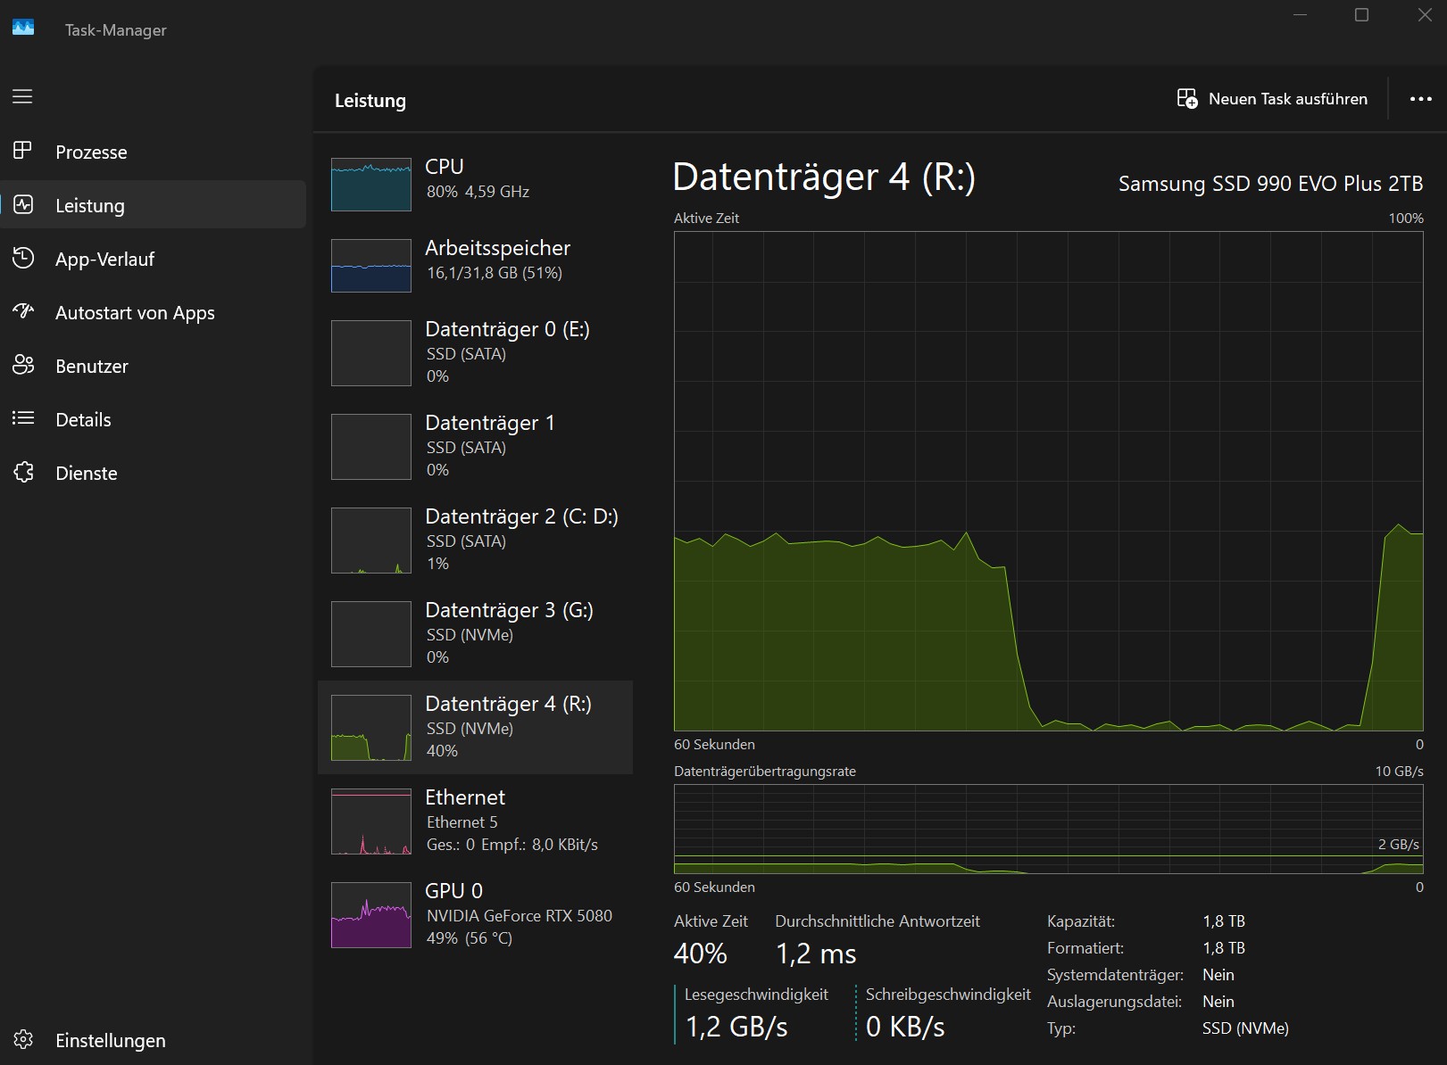Open the Dienste puzzle icon
The width and height of the screenshot is (1447, 1065).
click(x=23, y=473)
